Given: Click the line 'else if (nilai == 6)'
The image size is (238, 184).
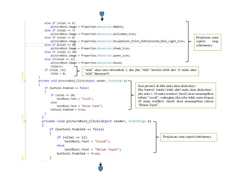Looking at the screenshot, I should click(x=60, y=23).
